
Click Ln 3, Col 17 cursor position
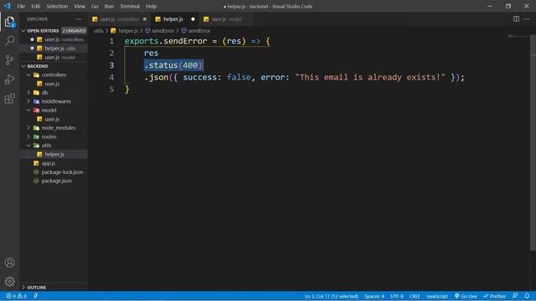coord(332,296)
